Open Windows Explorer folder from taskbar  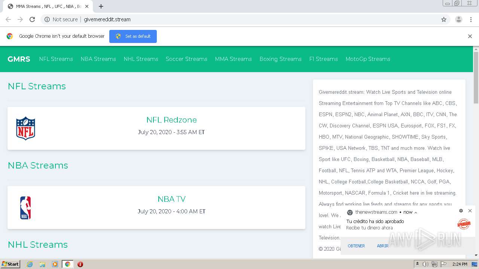click(42, 264)
